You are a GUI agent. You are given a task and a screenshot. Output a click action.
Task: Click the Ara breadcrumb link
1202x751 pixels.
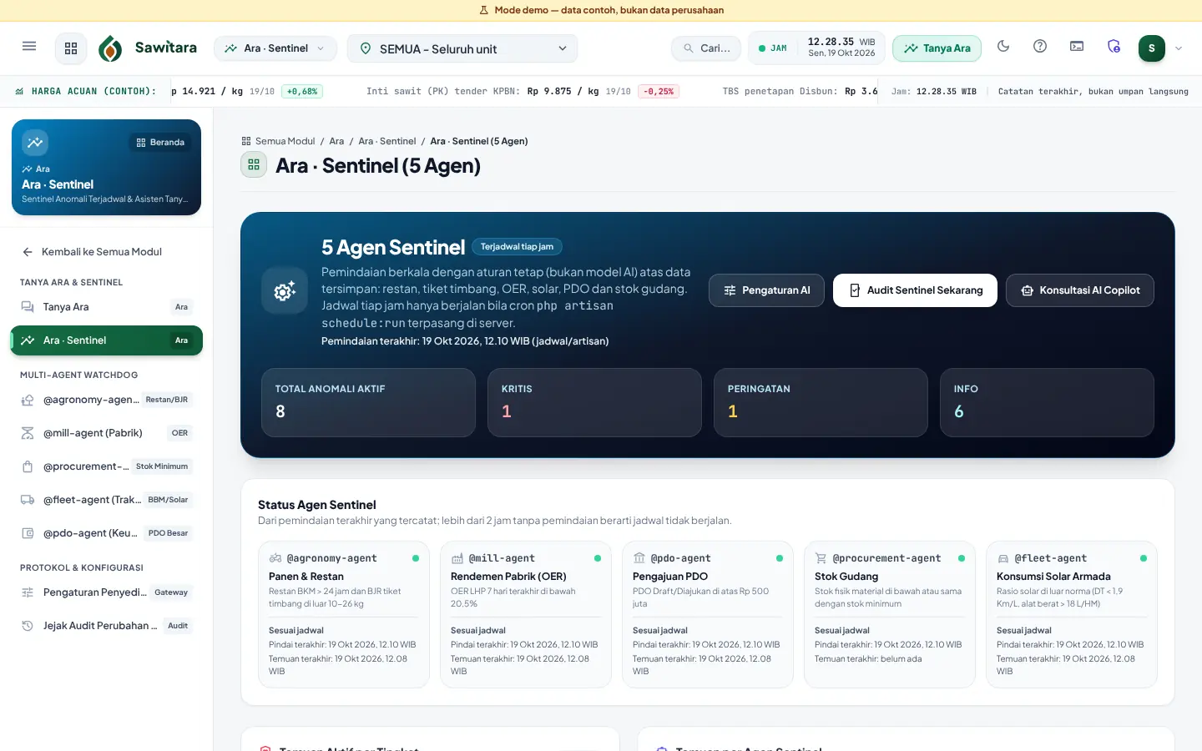336,141
